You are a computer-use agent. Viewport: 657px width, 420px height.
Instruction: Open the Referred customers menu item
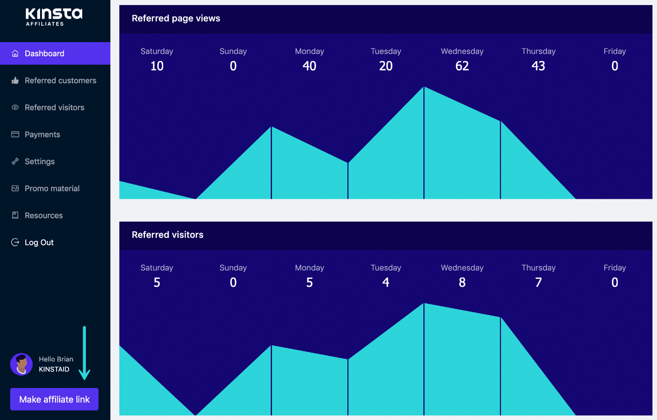coord(60,80)
